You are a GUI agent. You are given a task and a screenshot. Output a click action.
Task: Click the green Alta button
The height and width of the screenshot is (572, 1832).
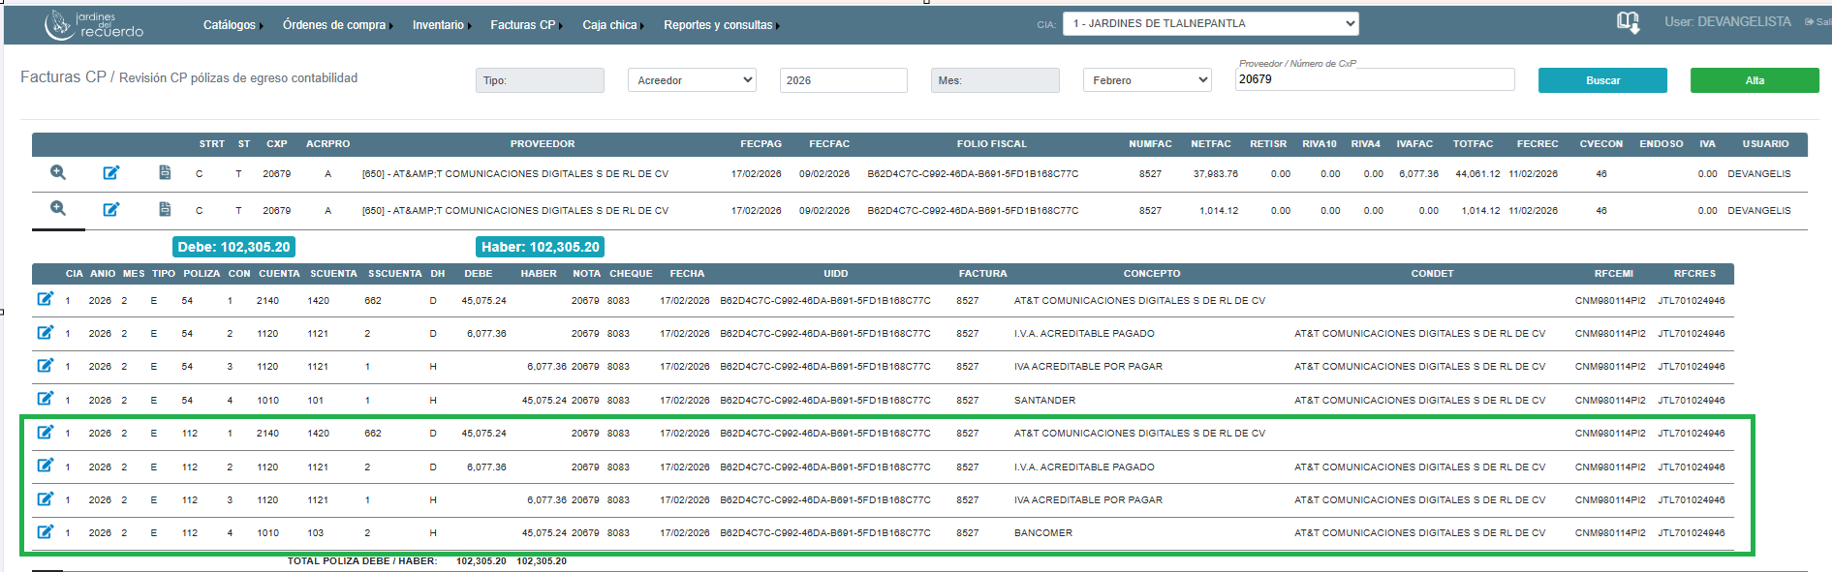pyautogui.click(x=1754, y=80)
